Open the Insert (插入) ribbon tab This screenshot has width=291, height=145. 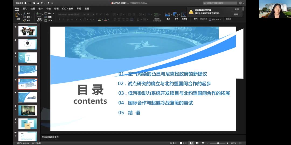[x=25, y=9]
